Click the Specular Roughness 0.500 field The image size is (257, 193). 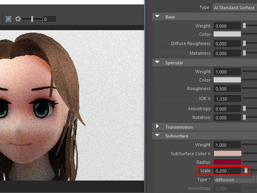(227, 89)
